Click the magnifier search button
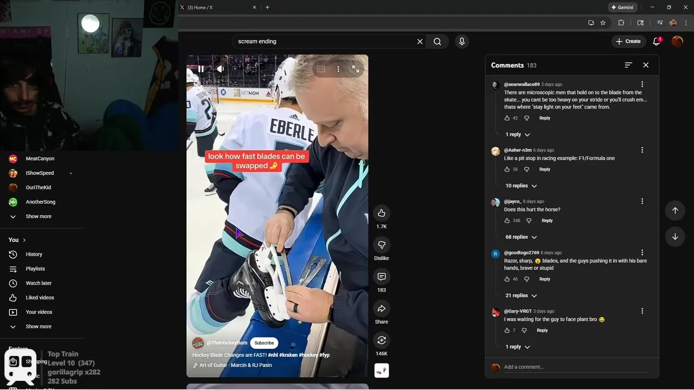This screenshot has height=390, width=694. point(438,41)
